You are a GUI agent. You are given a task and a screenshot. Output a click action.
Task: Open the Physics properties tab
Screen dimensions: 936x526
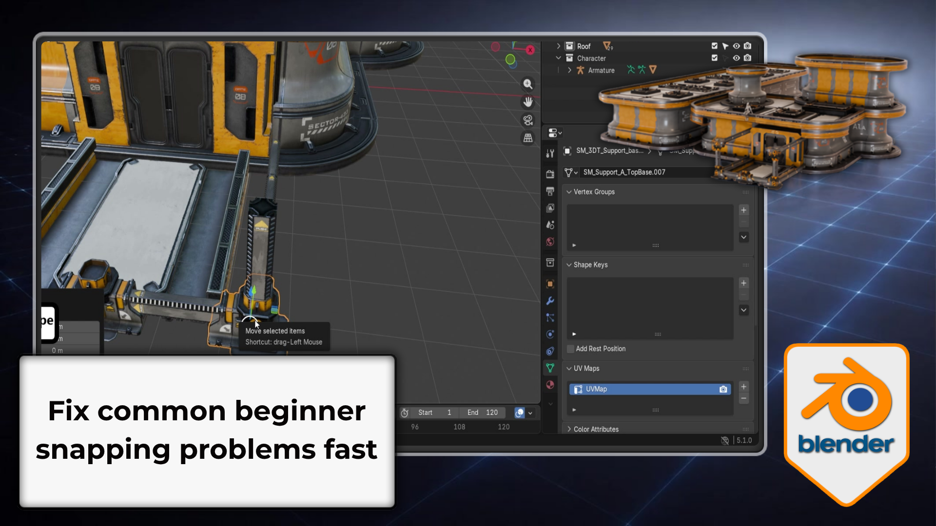point(550,334)
